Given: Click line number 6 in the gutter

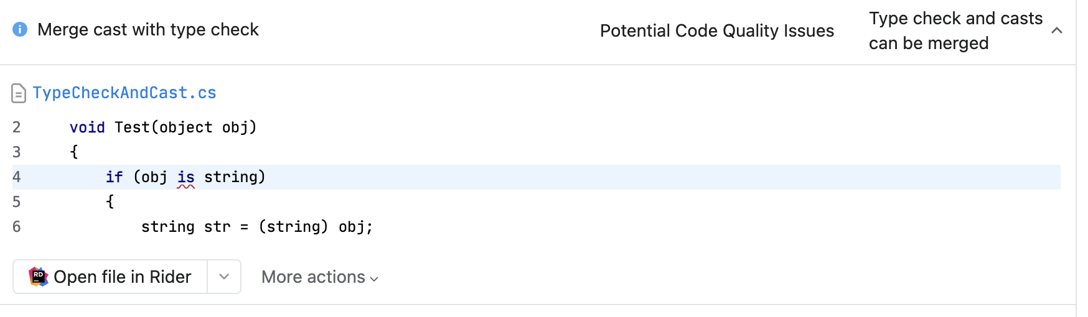Looking at the screenshot, I should click(x=17, y=227).
